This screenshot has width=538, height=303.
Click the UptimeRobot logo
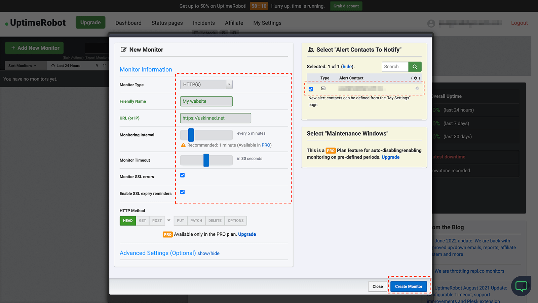point(35,23)
